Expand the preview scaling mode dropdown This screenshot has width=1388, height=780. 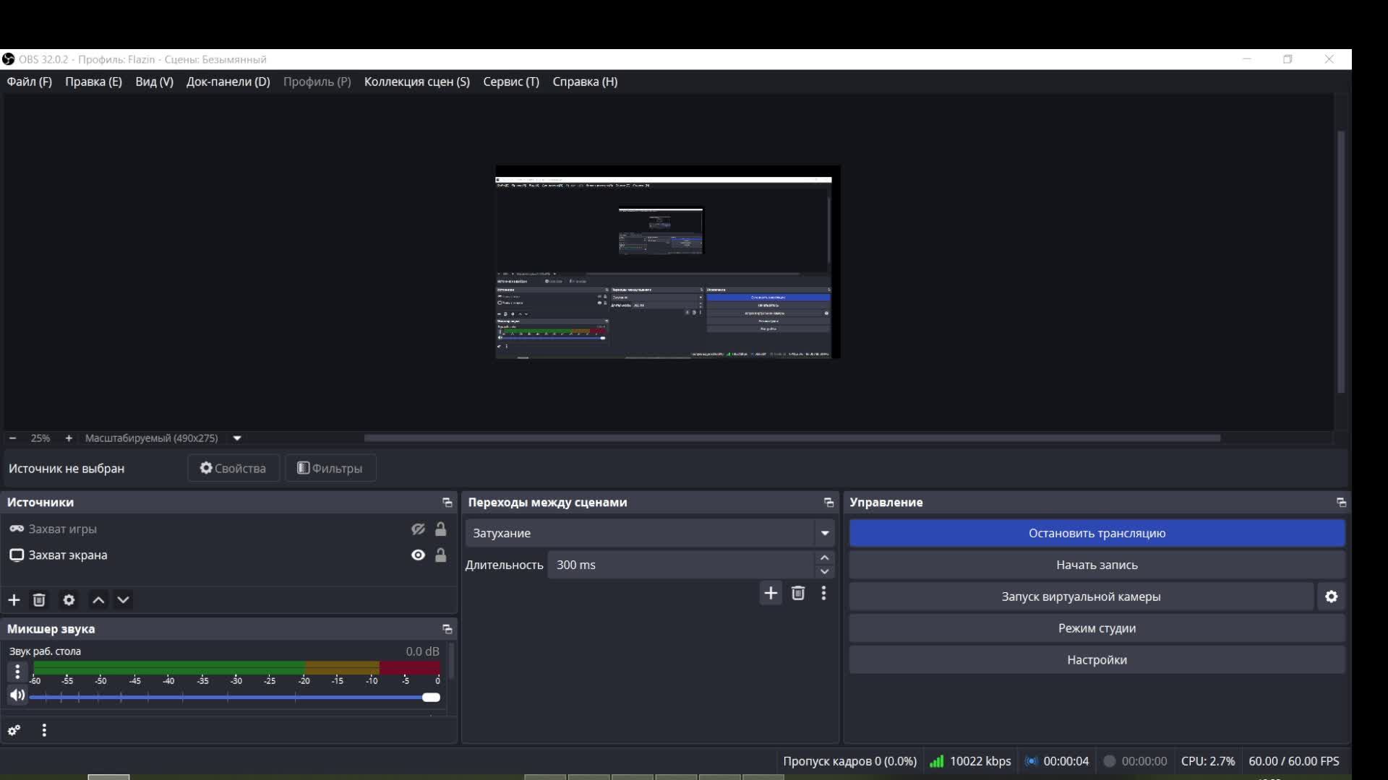[x=236, y=438]
